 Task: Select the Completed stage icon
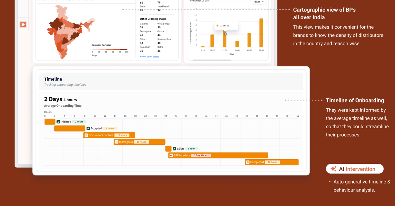coord(248,162)
